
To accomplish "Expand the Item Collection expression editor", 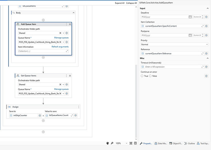I will coord(202,26).
